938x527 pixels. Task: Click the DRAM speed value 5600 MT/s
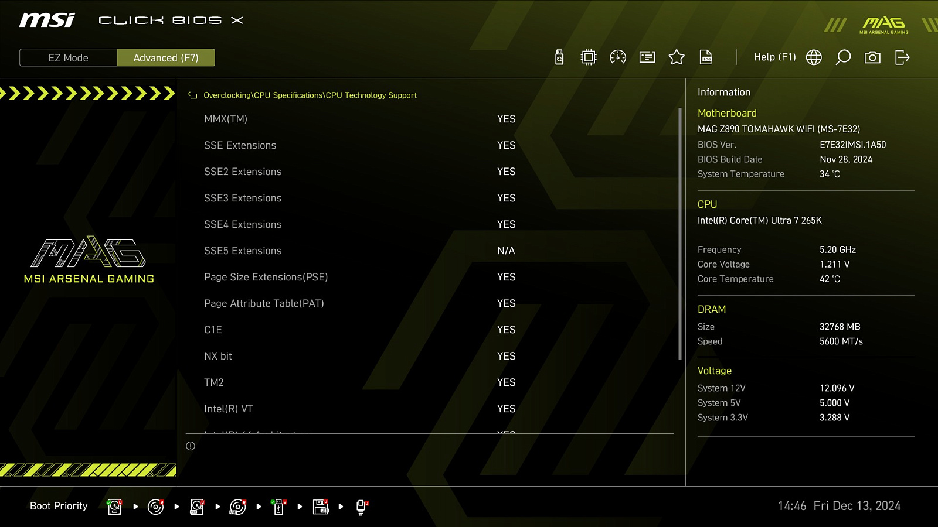[841, 341]
